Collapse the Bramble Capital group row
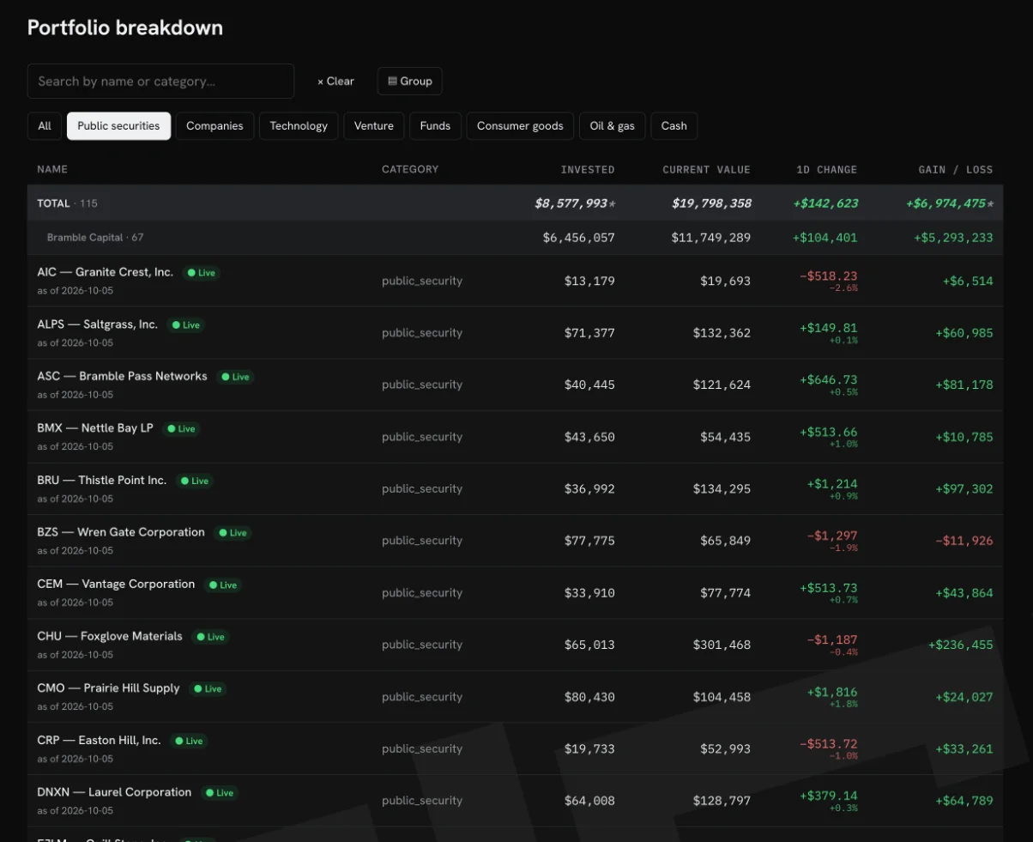This screenshot has height=842, width=1033. (515, 237)
